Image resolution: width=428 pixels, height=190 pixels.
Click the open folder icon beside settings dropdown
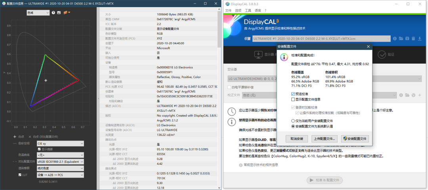[401, 39]
